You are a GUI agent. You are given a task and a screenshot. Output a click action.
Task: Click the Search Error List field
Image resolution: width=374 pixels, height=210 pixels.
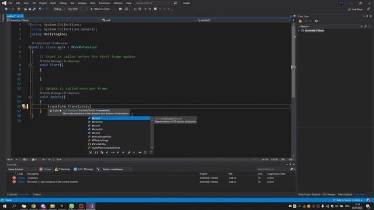tap(273, 169)
